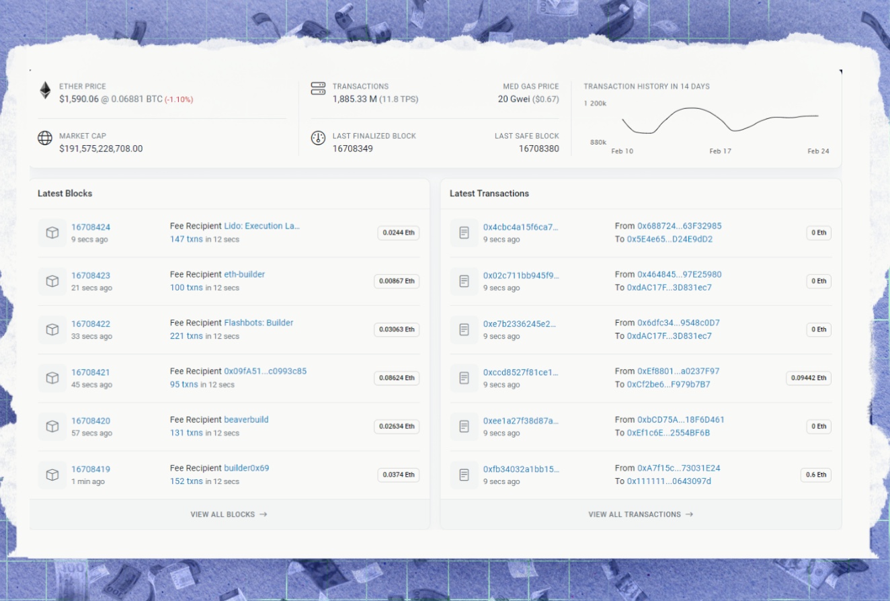Click the cube icon for block 16708423
The image size is (890, 601).
(52, 281)
